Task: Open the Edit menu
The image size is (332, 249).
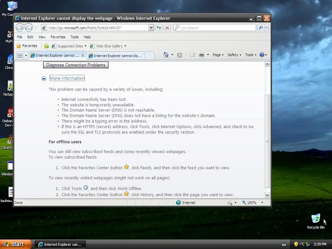Action: pos(30,37)
